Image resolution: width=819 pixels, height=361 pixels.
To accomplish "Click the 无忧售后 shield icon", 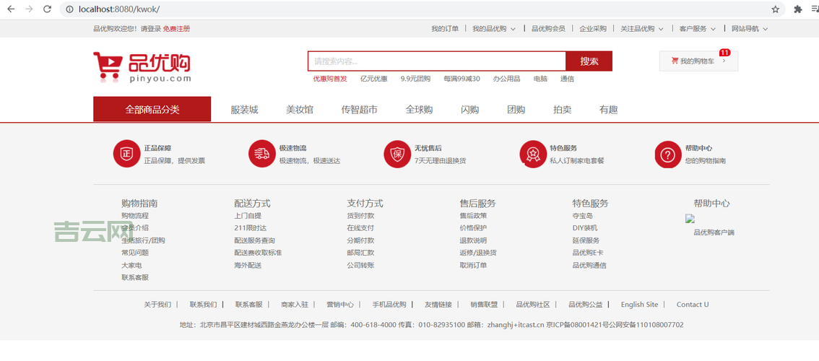I will click(x=397, y=154).
